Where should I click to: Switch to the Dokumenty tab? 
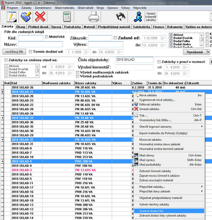click(x=175, y=27)
